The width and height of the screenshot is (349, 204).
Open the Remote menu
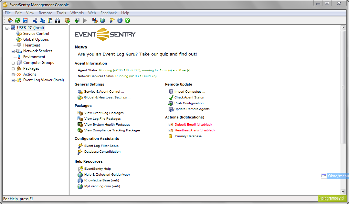[46, 13]
